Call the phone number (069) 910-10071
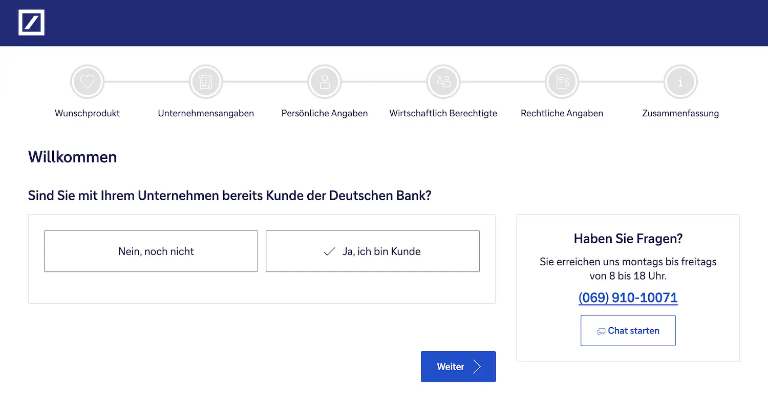Viewport: 768px width, 402px height. pyautogui.click(x=628, y=298)
